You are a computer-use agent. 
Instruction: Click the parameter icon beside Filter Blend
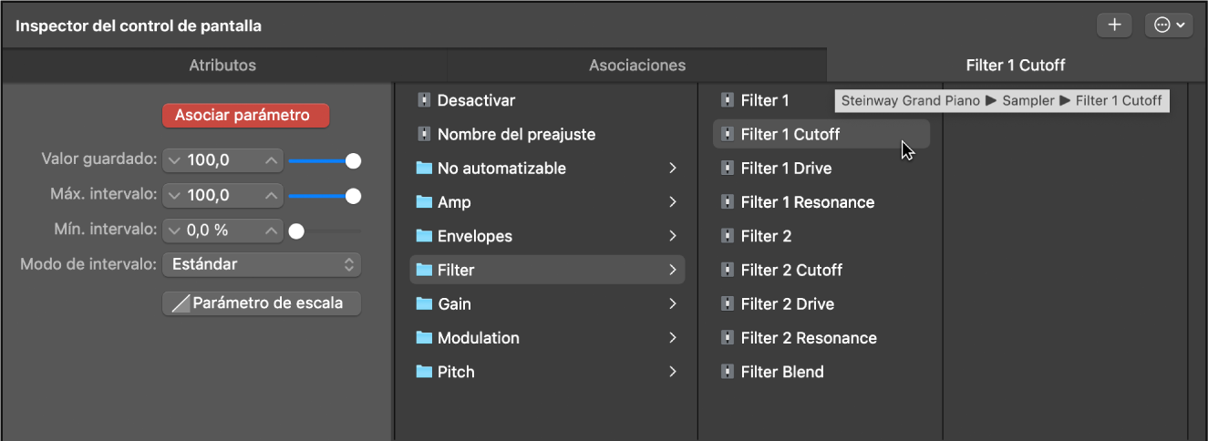pyautogui.click(x=727, y=372)
